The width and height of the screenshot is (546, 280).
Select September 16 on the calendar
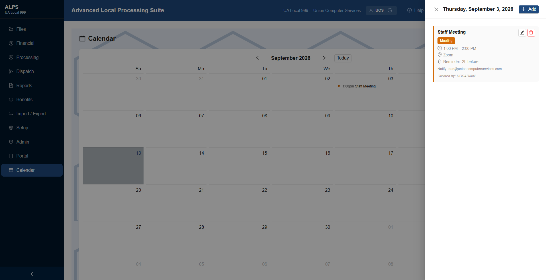point(302,166)
